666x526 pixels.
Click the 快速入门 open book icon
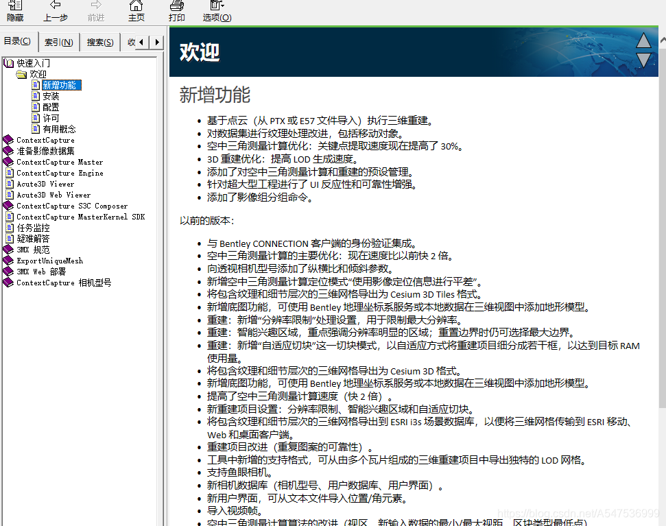pyautogui.click(x=8, y=63)
